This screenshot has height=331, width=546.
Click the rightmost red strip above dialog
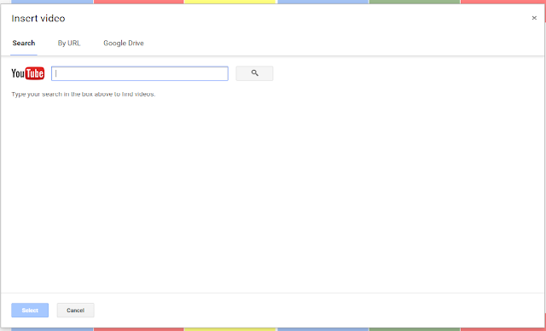pos(502,2)
